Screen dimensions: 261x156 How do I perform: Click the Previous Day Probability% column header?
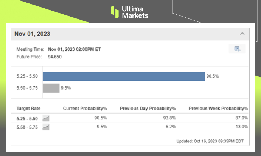pyautogui.click(x=148, y=109)
